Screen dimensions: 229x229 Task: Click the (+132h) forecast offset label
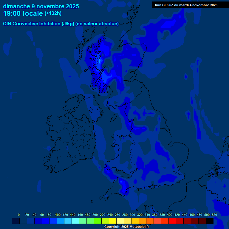point(53,13)
